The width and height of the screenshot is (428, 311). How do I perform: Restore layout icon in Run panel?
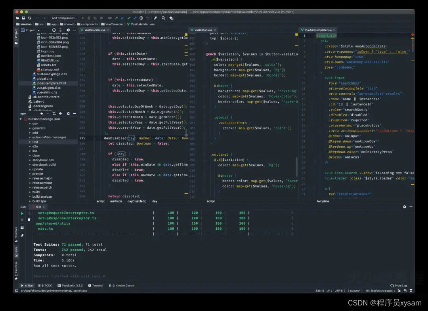pyautogui.click(x=22, y=227)
